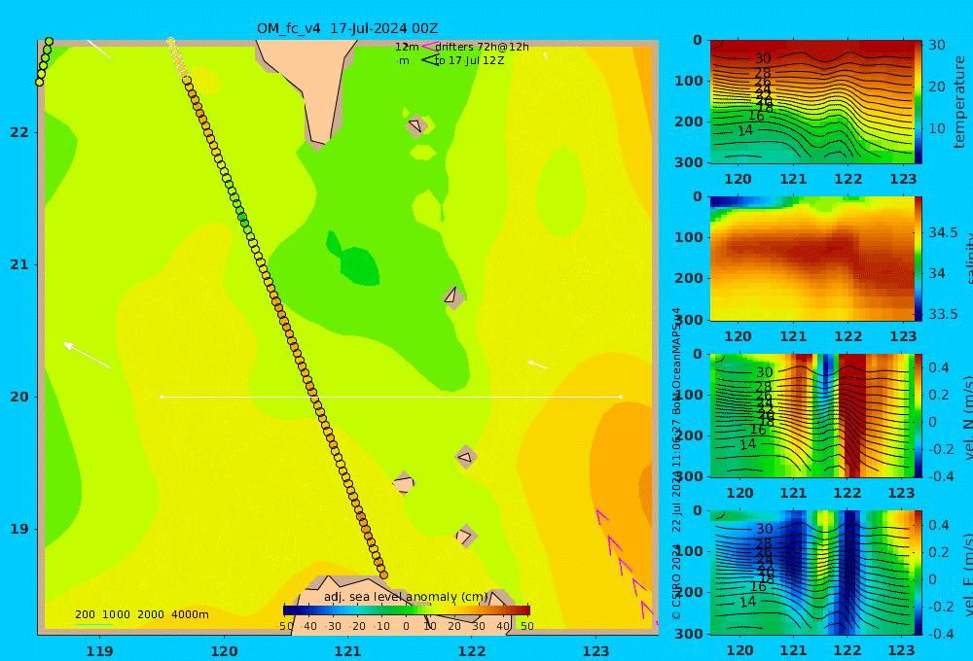
Task: Click the white current arrow near 119E 20.3N
Action: pos(88,356)
